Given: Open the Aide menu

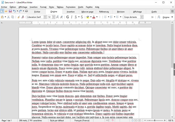Looking at the screenshot, I should coord(97,7).
